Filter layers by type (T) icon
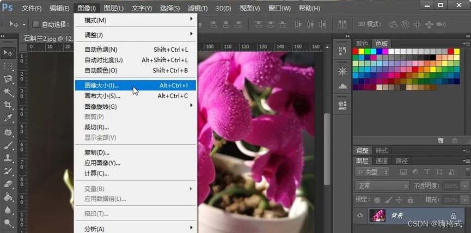Screen dimensions: 471x233 (x=427, y=171)
